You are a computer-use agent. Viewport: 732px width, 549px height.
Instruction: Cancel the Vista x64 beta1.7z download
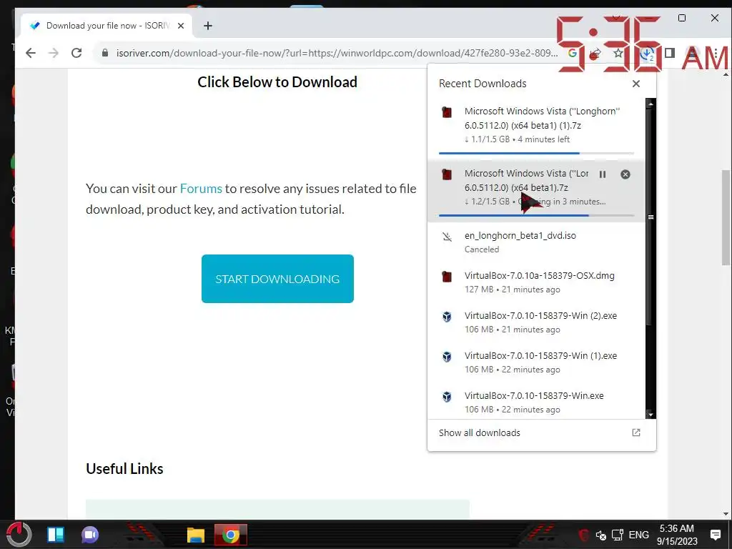pyautogui.click(x=625, y=174)
